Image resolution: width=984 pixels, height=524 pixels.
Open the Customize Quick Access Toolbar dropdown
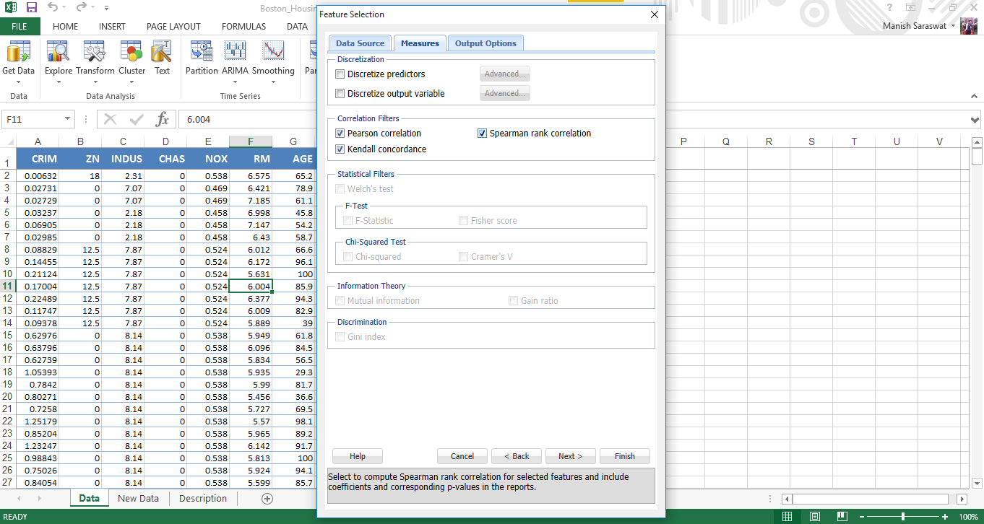pyautogui.click(x=107, y=8)
